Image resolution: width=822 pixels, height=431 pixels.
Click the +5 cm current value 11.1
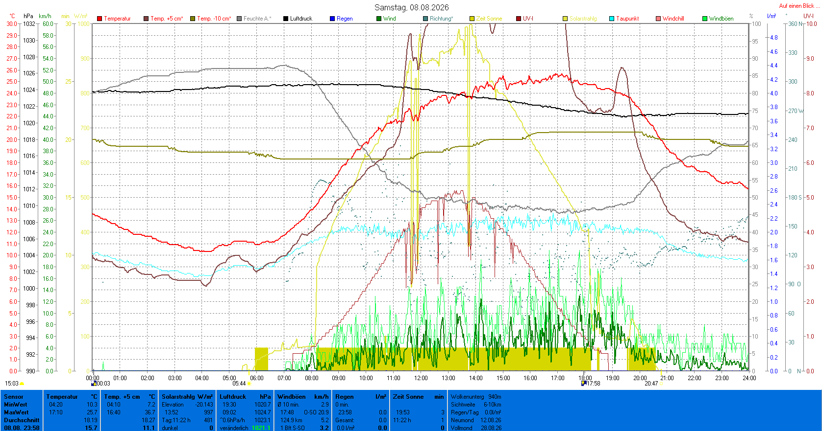[x=149, y=428]
